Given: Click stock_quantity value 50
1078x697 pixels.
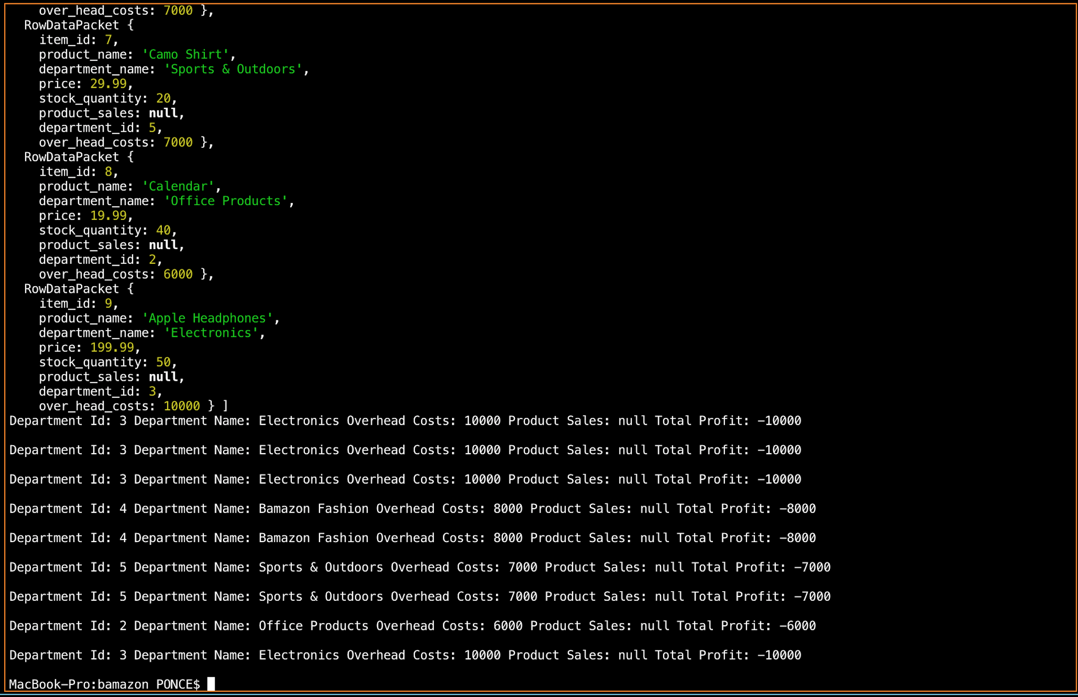Looking at the screenshot, I should 163,362.
